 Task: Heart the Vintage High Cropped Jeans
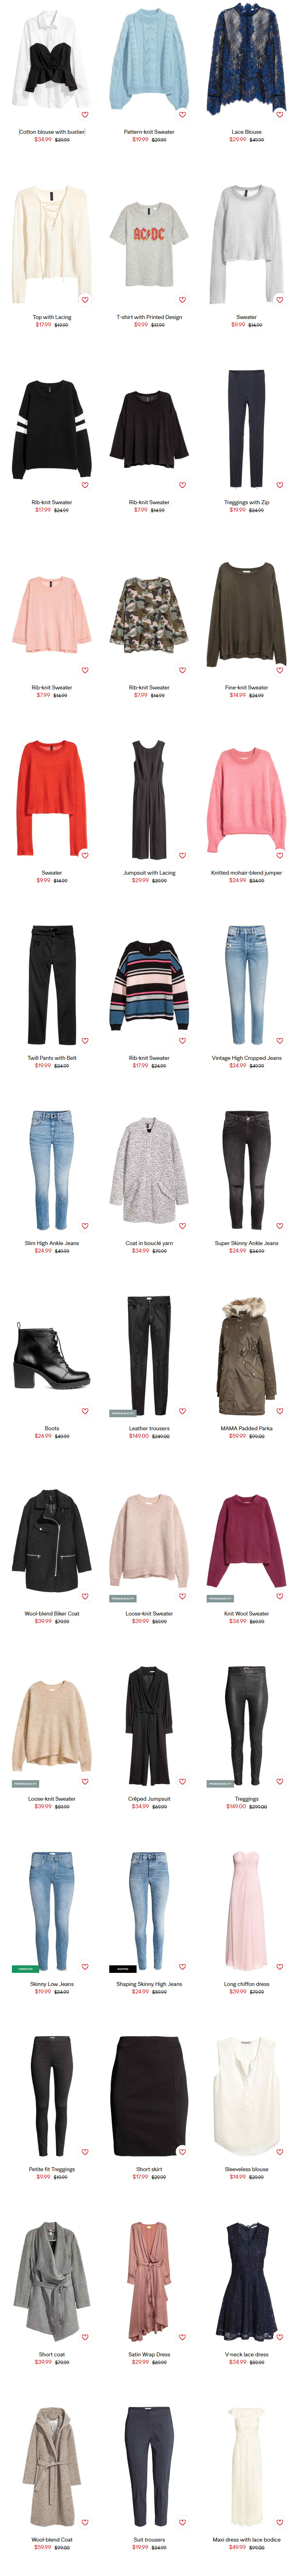(279, 1040)
